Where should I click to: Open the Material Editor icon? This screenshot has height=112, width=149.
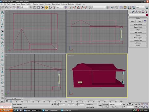(x=129, y=7)
